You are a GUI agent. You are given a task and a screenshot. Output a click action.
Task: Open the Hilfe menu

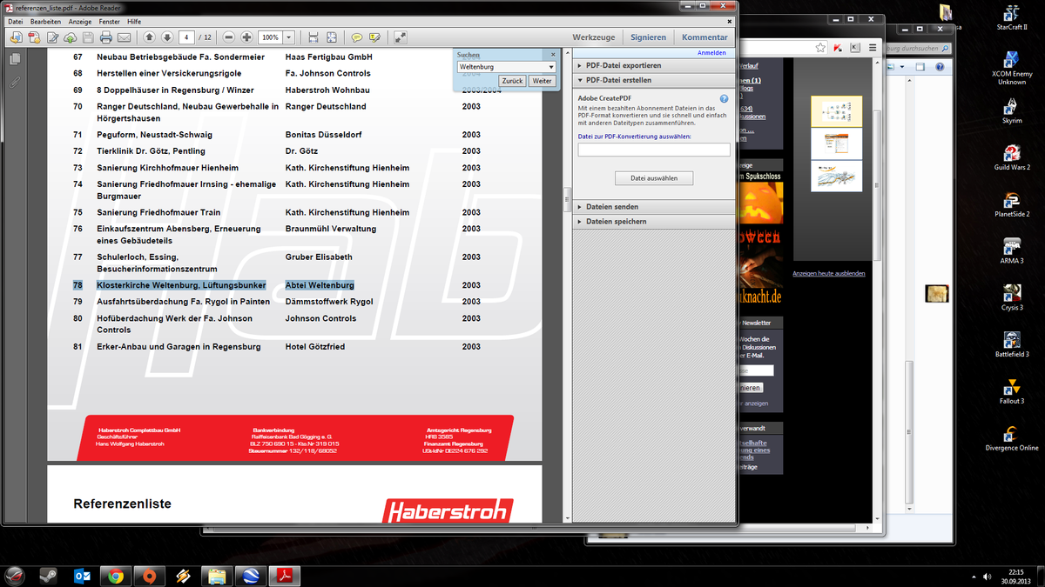pos(134,21)
